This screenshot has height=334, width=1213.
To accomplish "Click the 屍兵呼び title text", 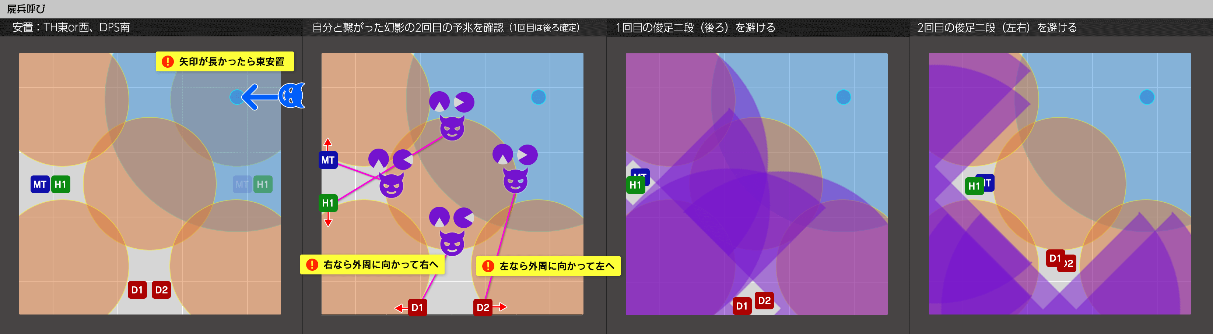I will [27, 9].
